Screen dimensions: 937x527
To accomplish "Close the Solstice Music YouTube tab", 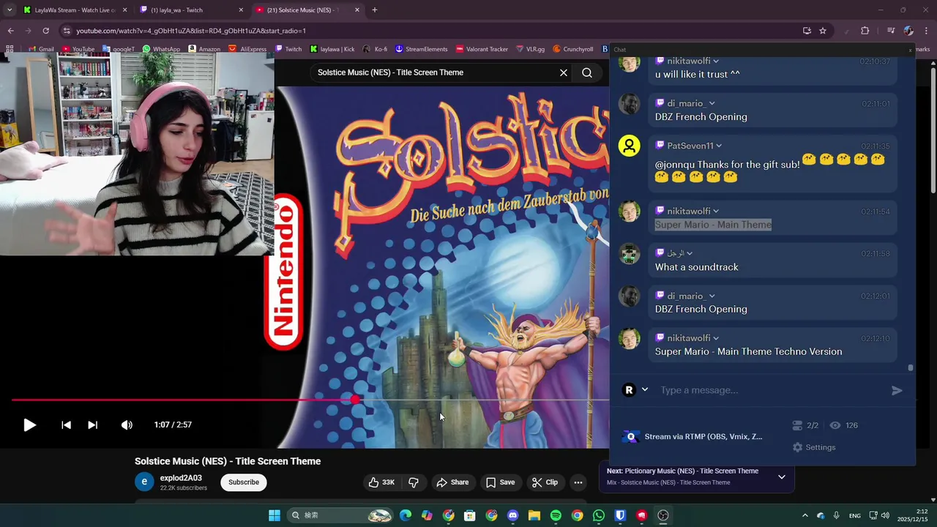I will click(357, 10).
